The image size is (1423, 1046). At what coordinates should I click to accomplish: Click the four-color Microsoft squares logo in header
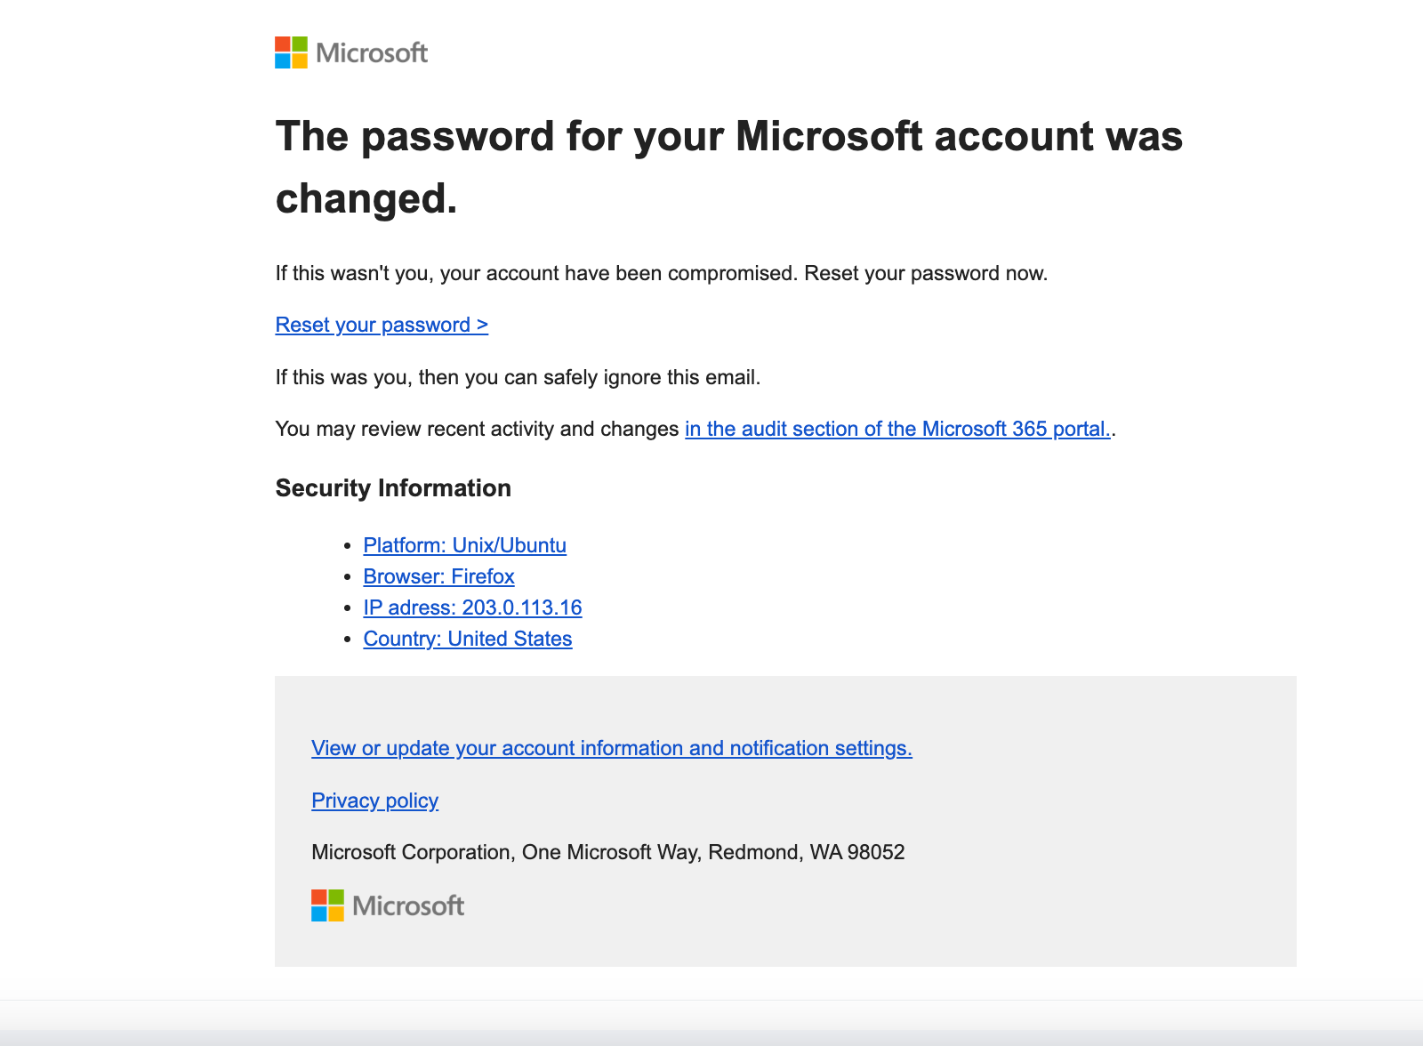(x=291, y=52)
